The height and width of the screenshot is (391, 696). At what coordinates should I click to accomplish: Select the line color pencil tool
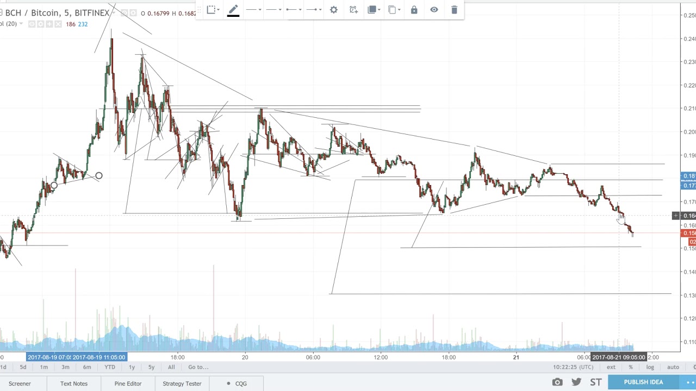(233, 10)
